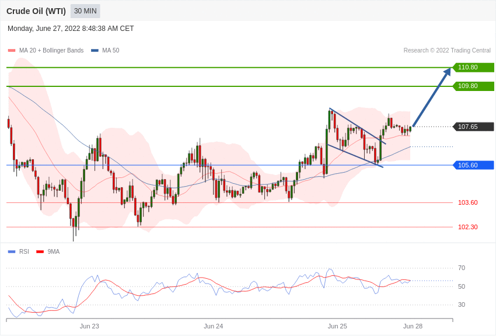Click the pink MA 20 Bollinger legend swatch
The width and height of the screenshot is (496, 336).
[x=12, y=51]
